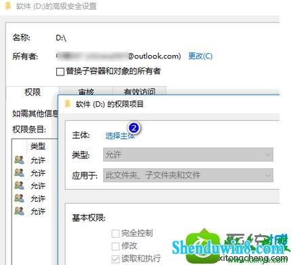Switch to the 权限 tab
Viewport: 291px width, 265px height.
click(33, 92)
